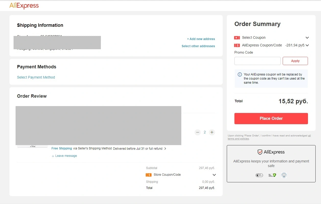The image size is (321, 204).
Task: Expand the Store Coupon/Code chevron
Action: [214, 175]
